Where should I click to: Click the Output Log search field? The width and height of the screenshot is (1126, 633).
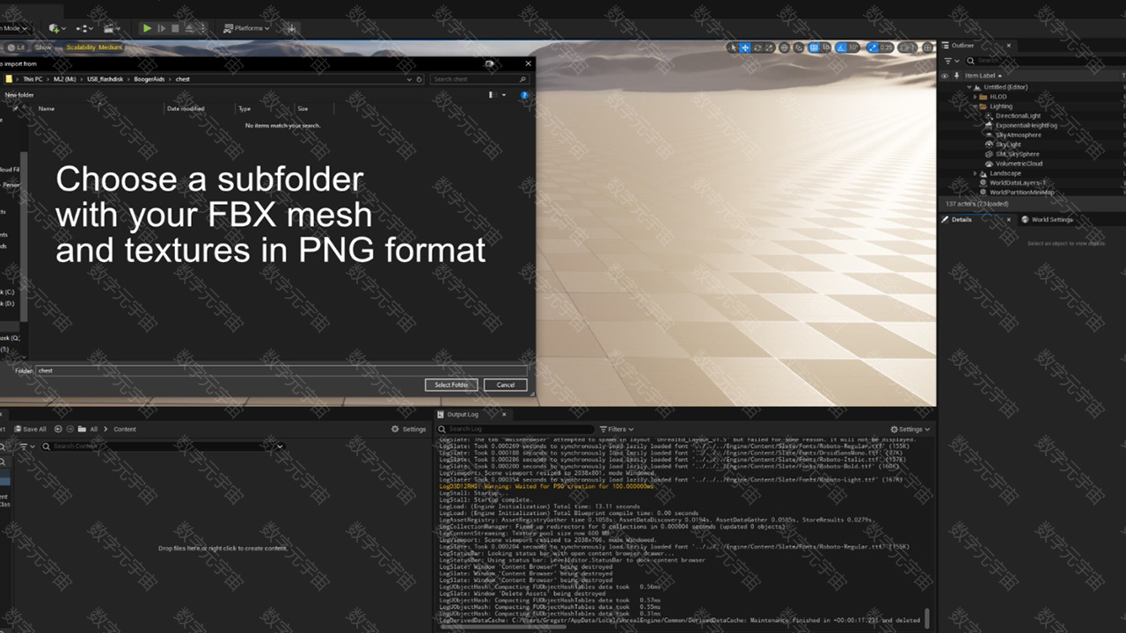(x=516, y=429)
